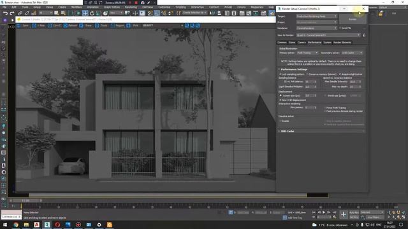Image resolution: width=408 pixels, height=229 pixels.
Task: Select Screen size (px) displacement radio
Action: tap(280, 95)
